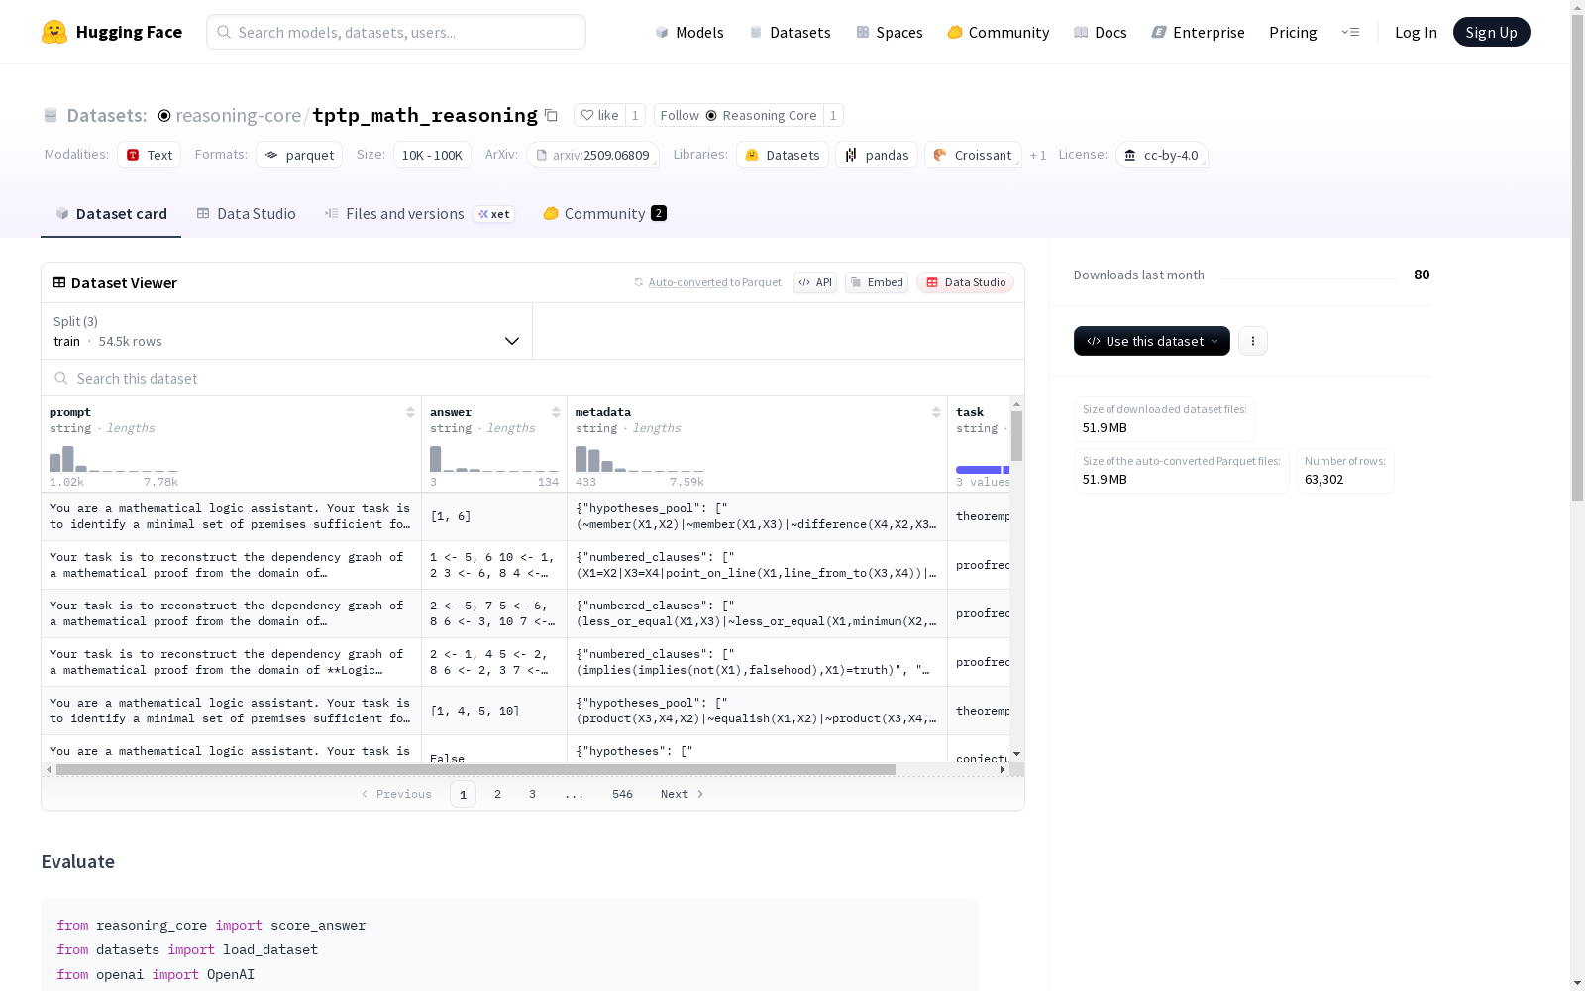The image size is (1585, 991).
Task: Click the Hugging Face logo
Action: tap(112, 32)
